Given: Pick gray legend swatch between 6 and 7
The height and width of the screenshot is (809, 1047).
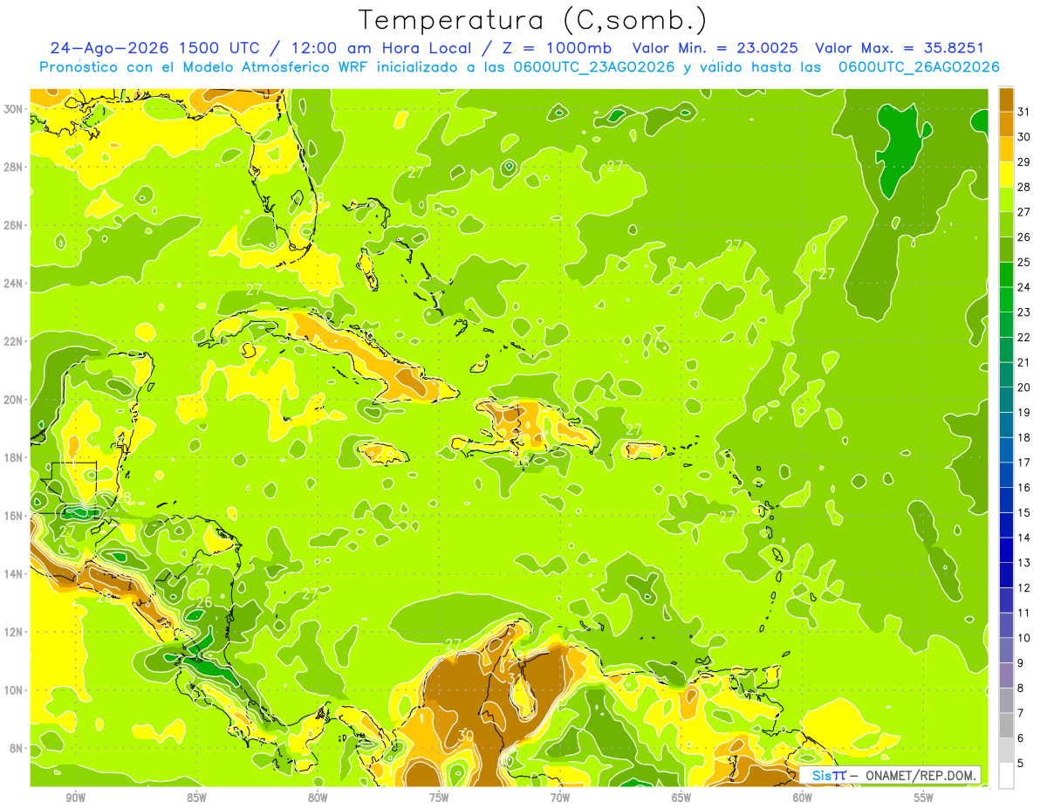Looking at the screenshot, I should 1006,726.
